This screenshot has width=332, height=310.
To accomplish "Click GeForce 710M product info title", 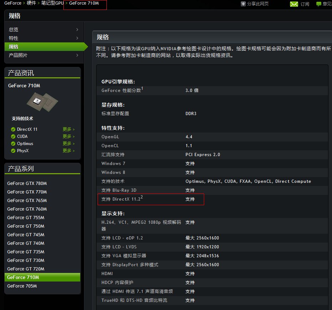I will click(24, 86).
